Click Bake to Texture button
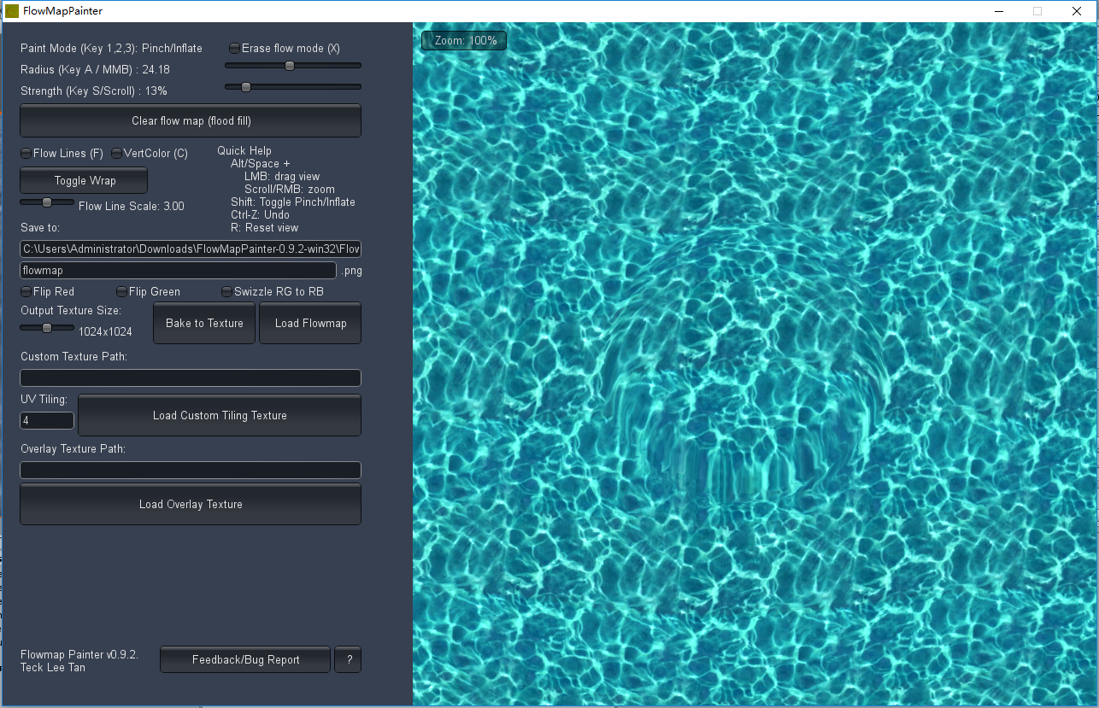The width and height of the screenshot is (1099, 708). click(204, 323)
